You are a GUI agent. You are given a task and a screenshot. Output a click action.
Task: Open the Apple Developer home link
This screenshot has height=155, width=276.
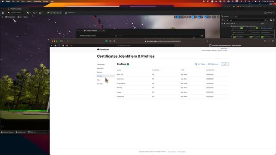103,50
